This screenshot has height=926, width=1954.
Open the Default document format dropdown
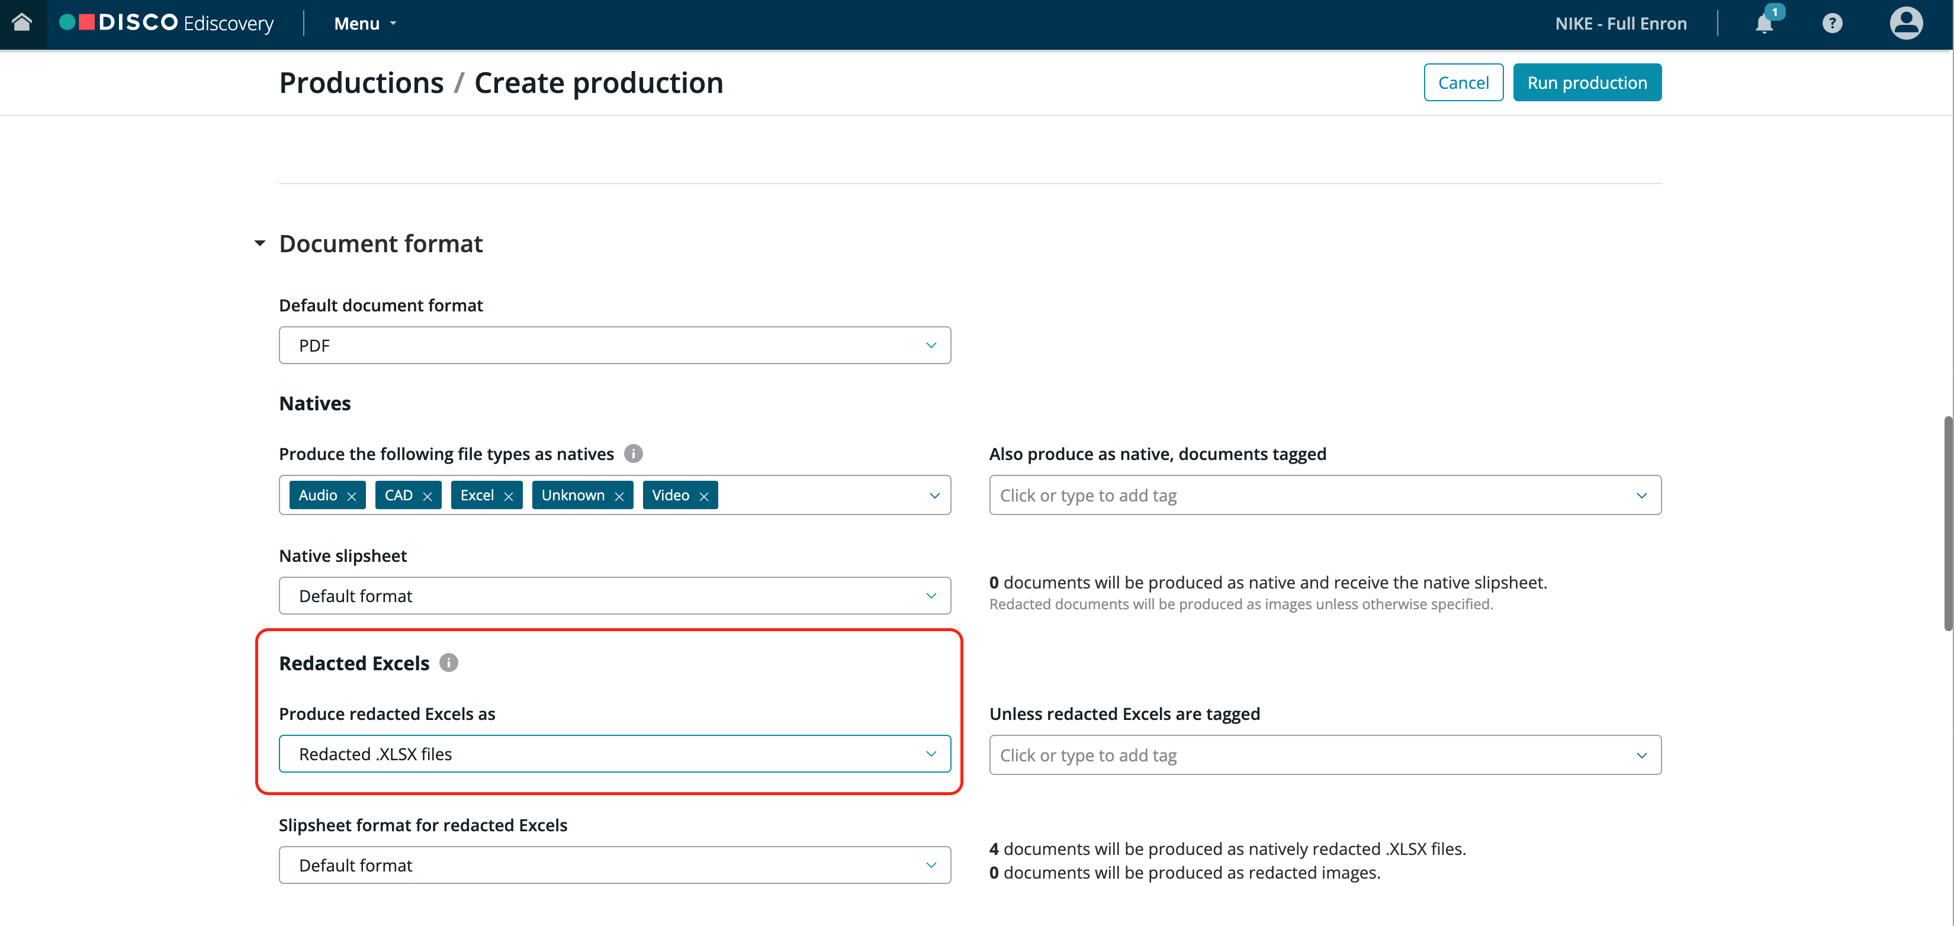click(x=615, y=345)
